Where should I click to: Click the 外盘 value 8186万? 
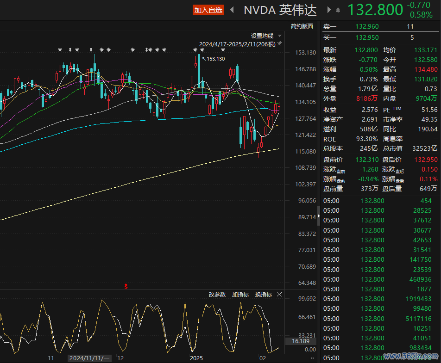click(367, 98)
